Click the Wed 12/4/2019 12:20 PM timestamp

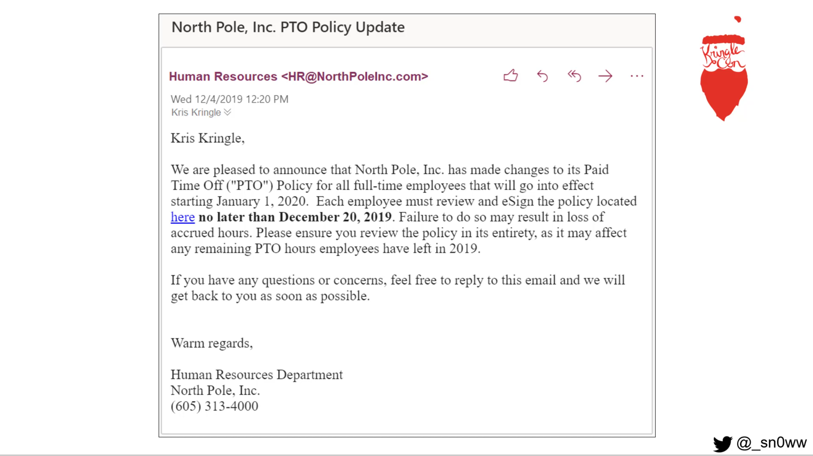pos(230,99)
